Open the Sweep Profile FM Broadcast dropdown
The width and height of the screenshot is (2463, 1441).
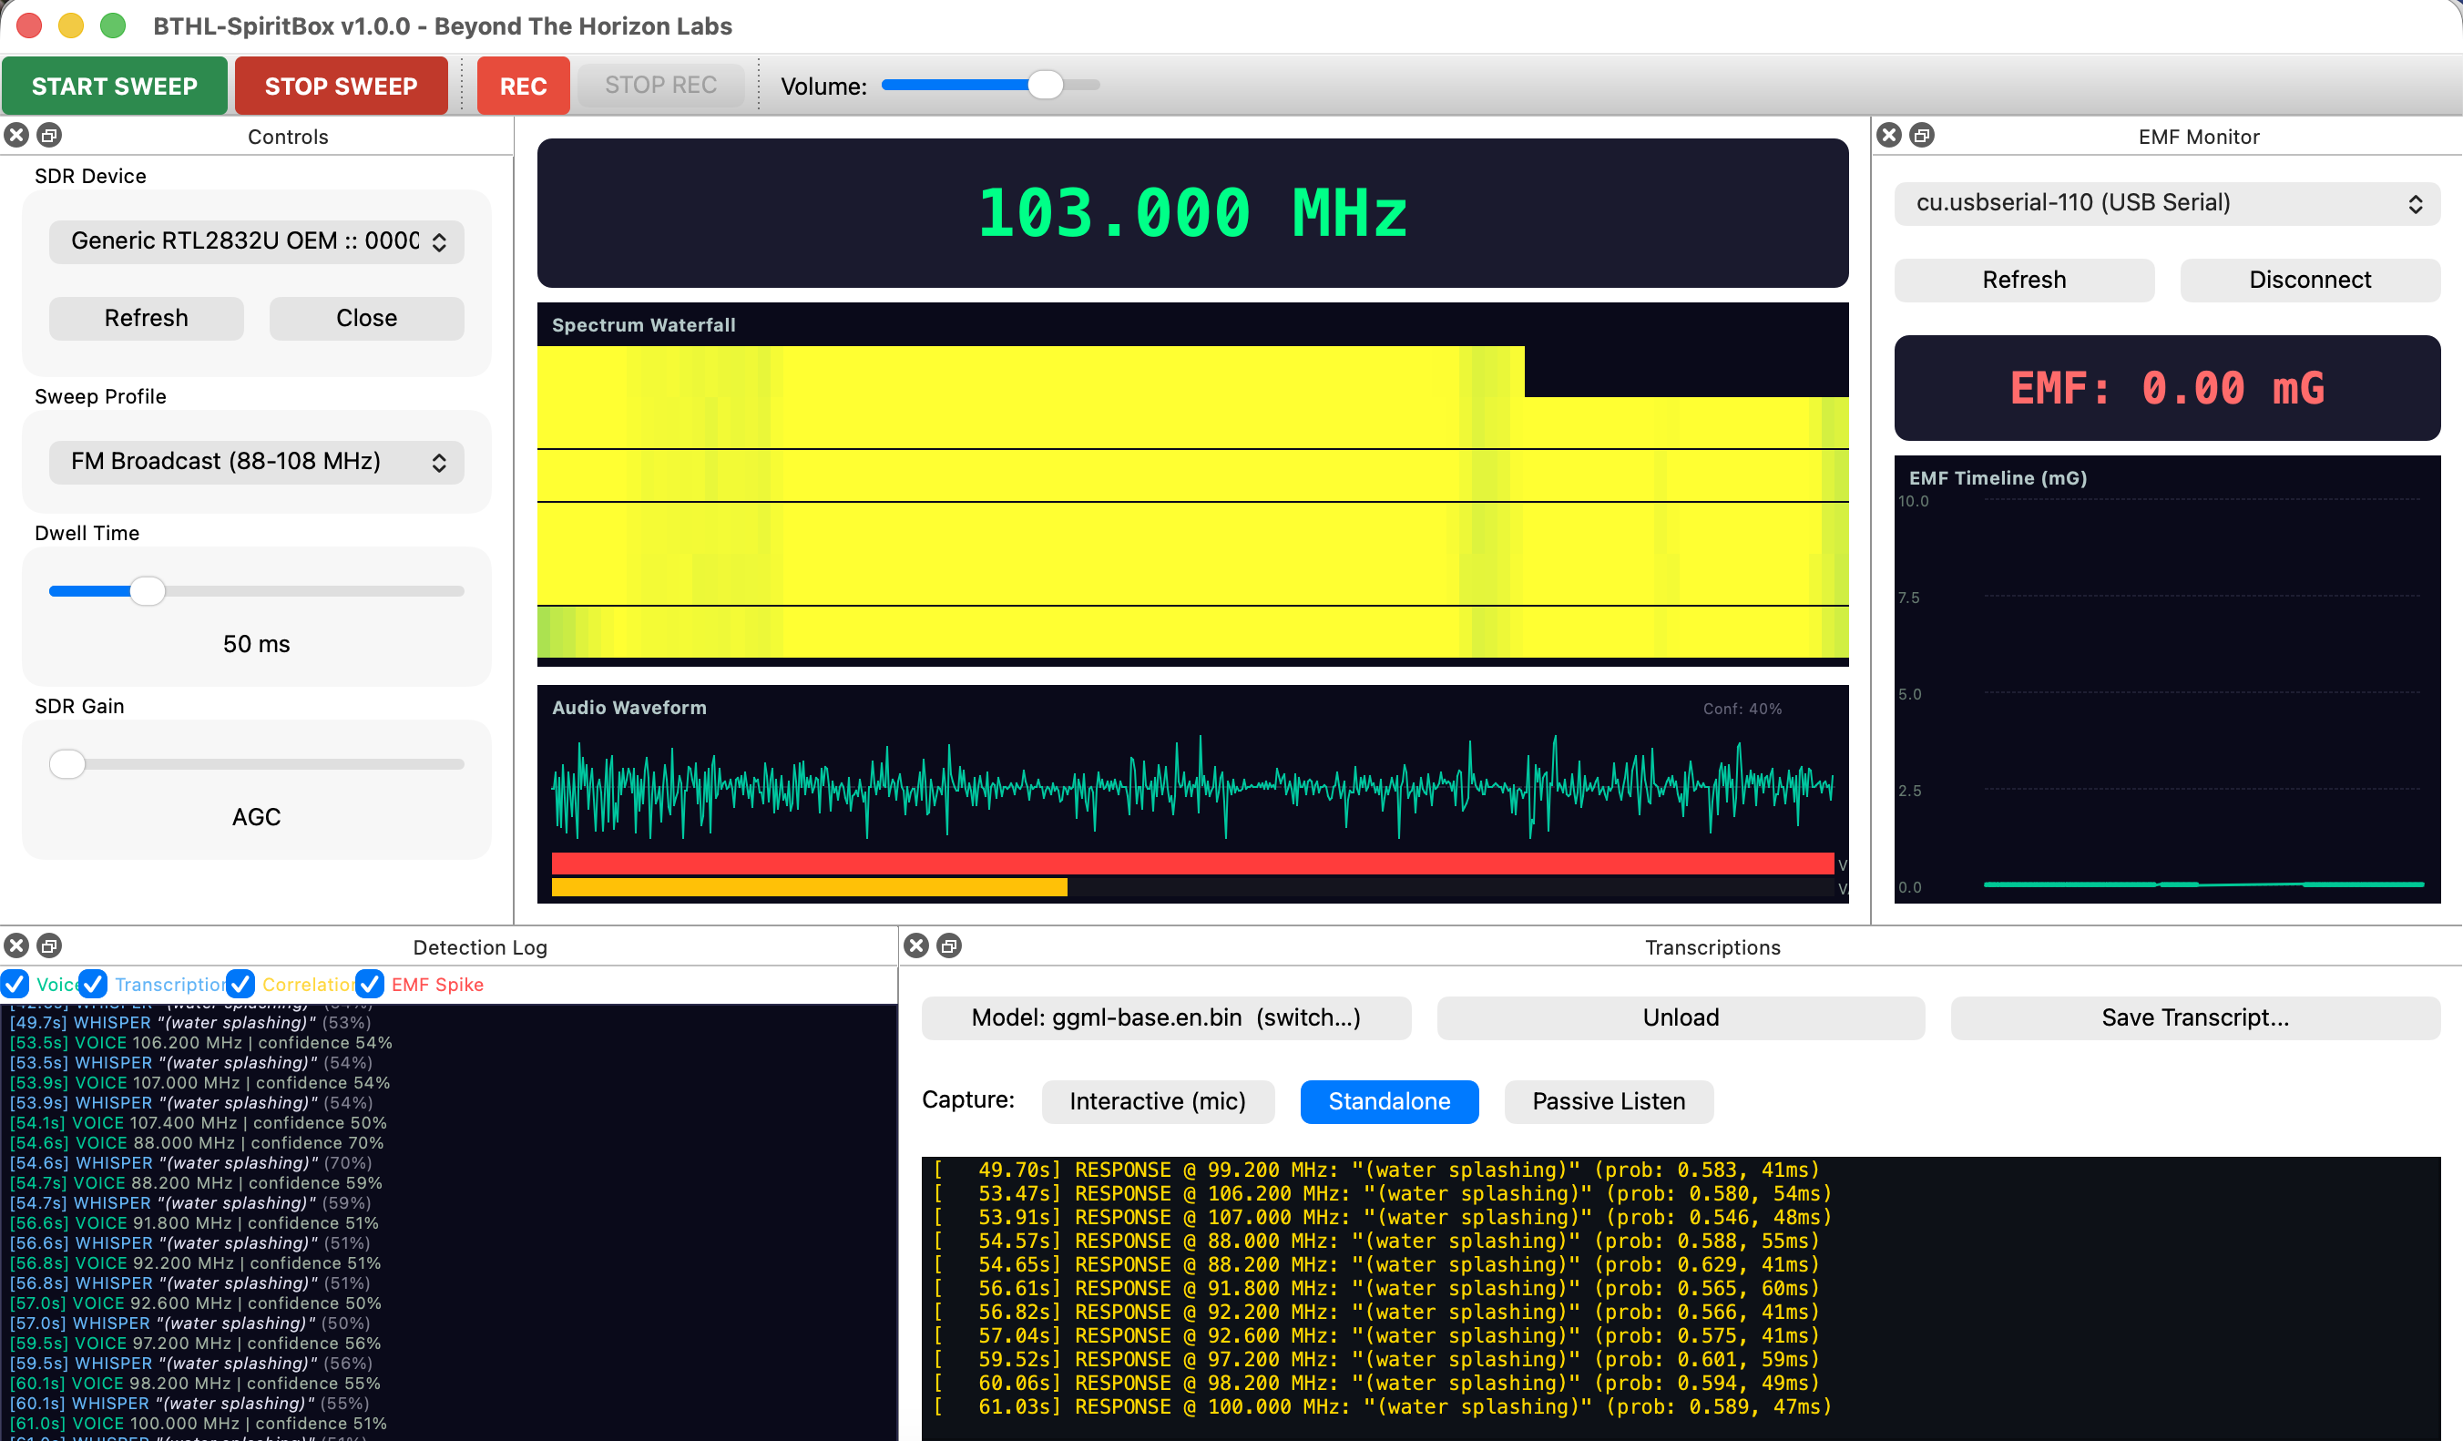pyautogui.click(x=256, y=462)
